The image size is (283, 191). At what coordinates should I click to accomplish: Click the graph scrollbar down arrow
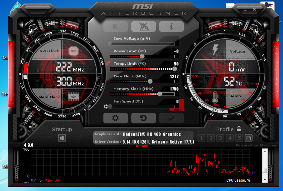tap(265, 179)
